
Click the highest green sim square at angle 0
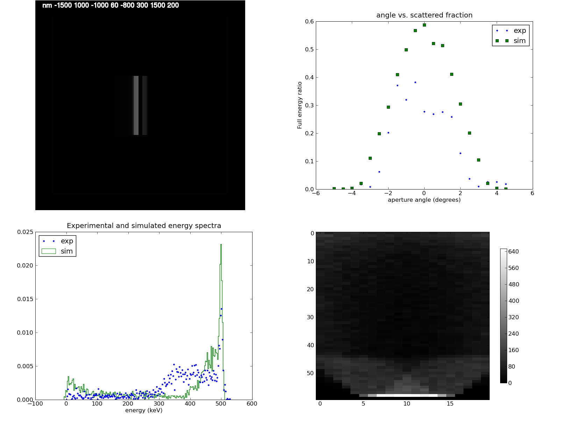click(x=424, y=25)
